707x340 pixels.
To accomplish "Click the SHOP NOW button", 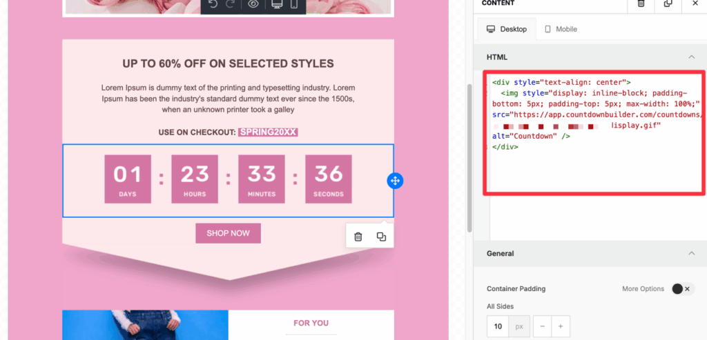I will click(x=228, y=233).
